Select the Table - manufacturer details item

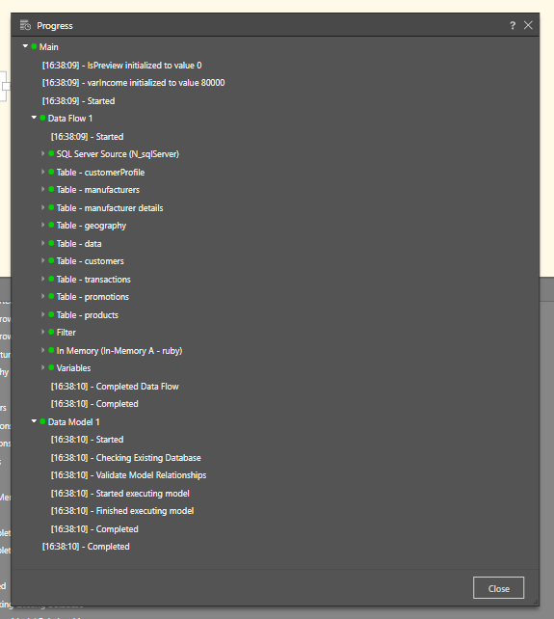tap(110, 208)
